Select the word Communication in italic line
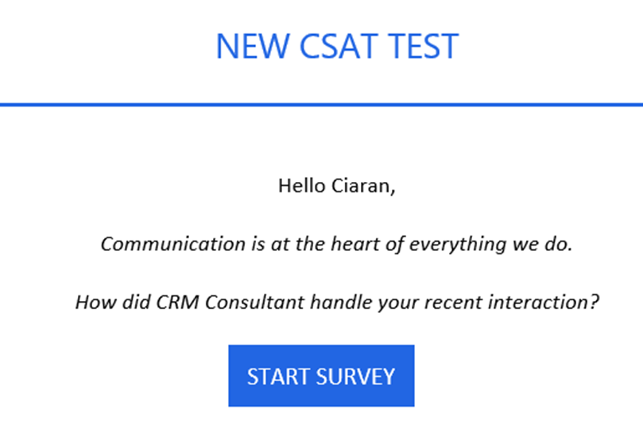This screenshot has width=643, height=444. click(173, 244)
